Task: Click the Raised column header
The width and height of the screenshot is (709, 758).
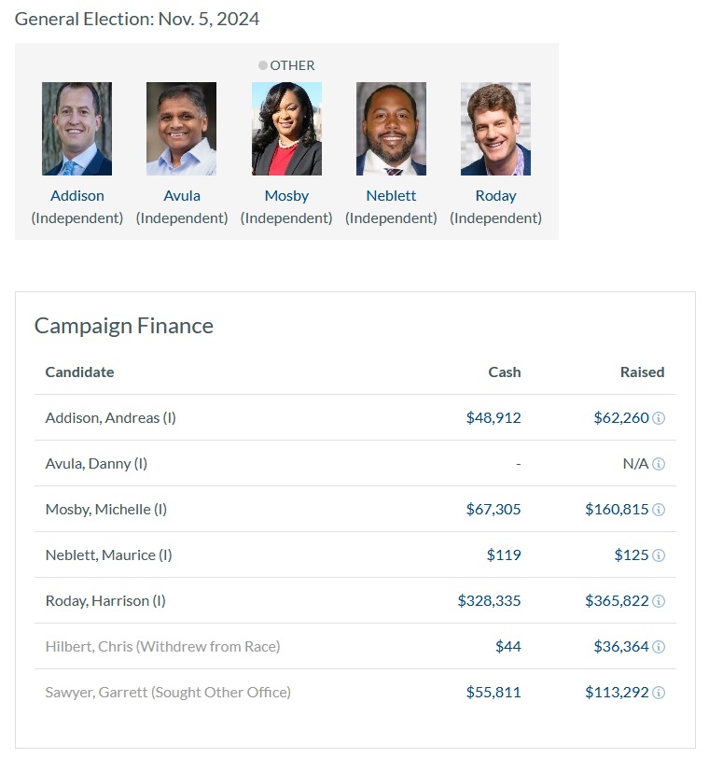Action: [x=642, y=372]
